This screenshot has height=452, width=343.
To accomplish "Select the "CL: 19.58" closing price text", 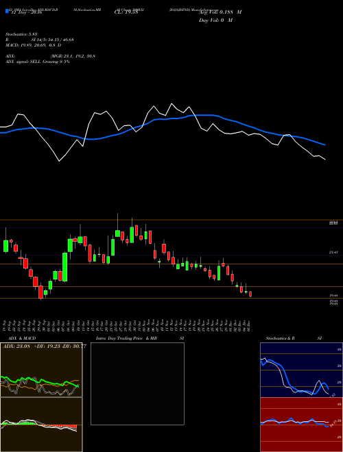I will click(126, 12).
